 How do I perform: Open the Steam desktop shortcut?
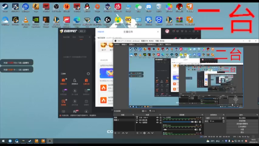click(x=5, y=8)
